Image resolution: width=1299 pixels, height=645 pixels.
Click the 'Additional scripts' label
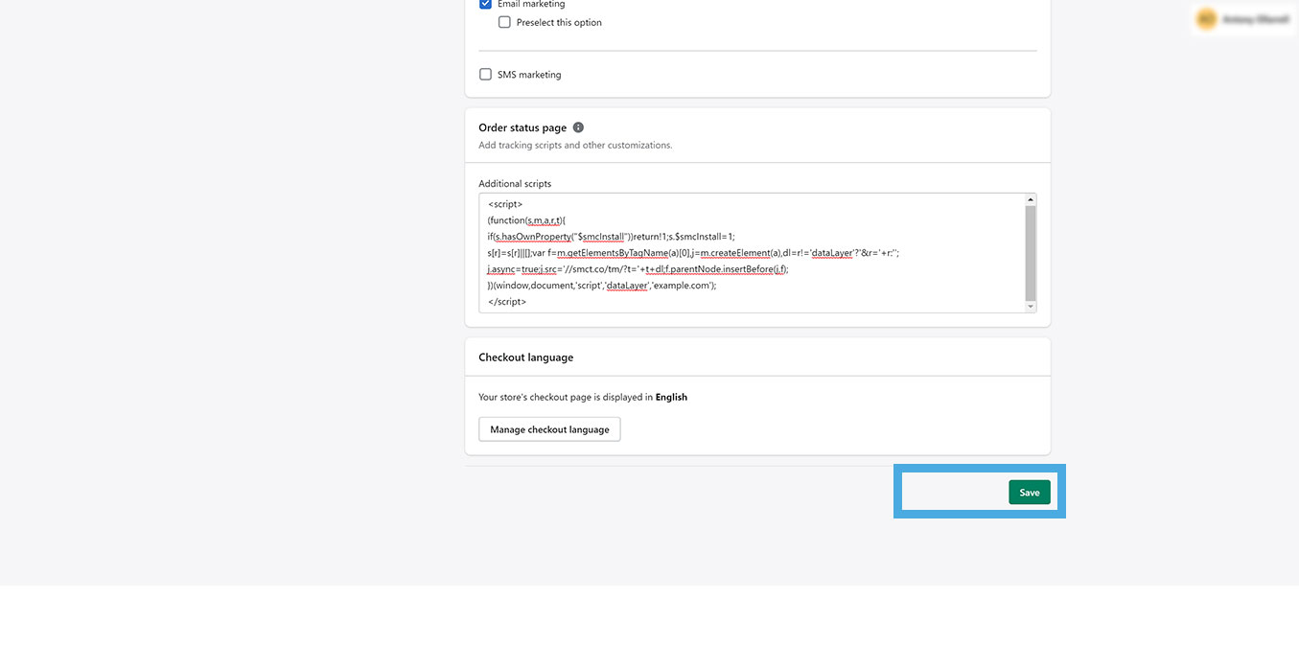(515, 183)
